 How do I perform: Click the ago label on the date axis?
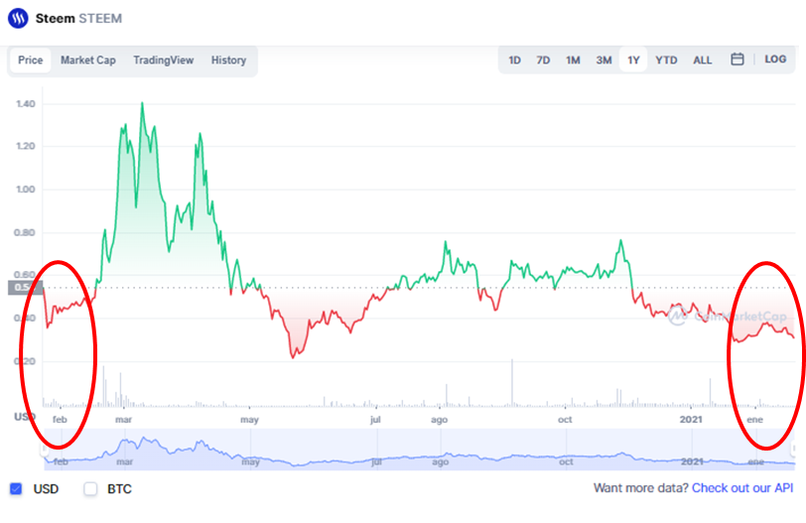coord(439,420)
